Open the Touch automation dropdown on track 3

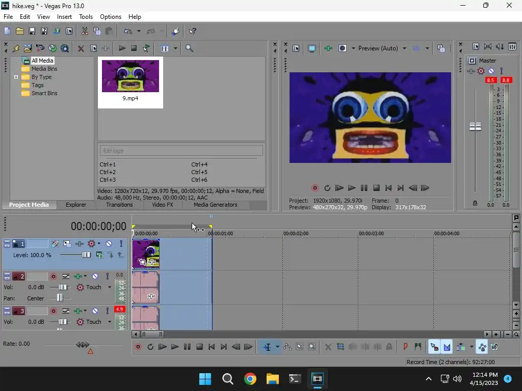(110, 322)
